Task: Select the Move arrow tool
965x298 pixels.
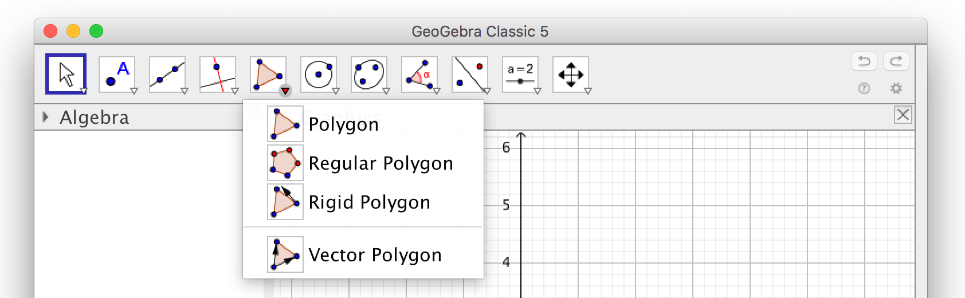Action: [x=66, y=74]
